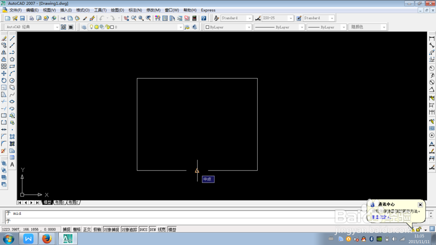Select the Rotate tool

[4, 80]
